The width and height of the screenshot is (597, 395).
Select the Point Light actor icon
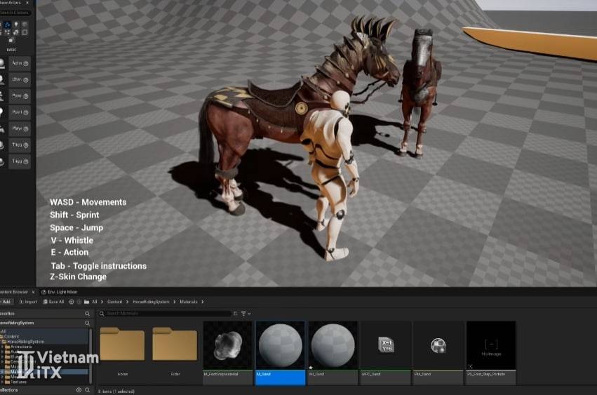click(x=4, y=112)
